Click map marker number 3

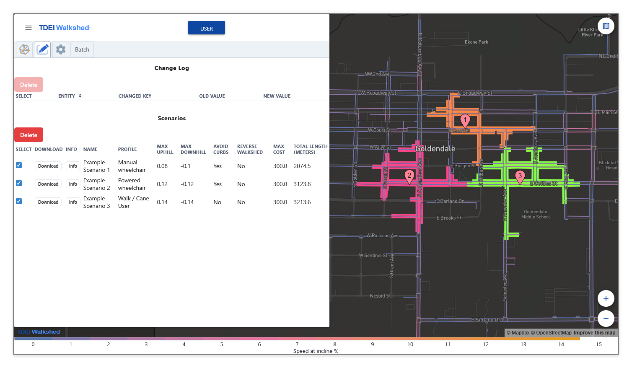click(x=520, y=176)
